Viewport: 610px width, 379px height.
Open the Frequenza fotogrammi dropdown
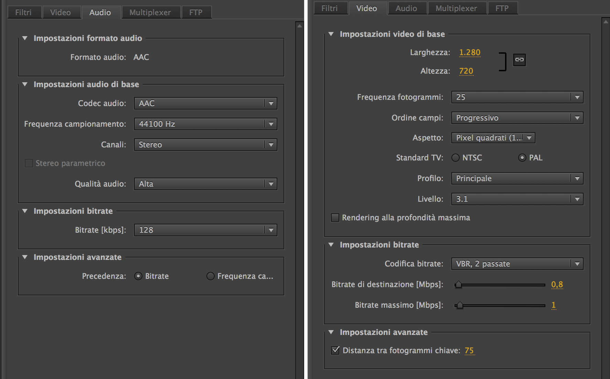(517, 97)
